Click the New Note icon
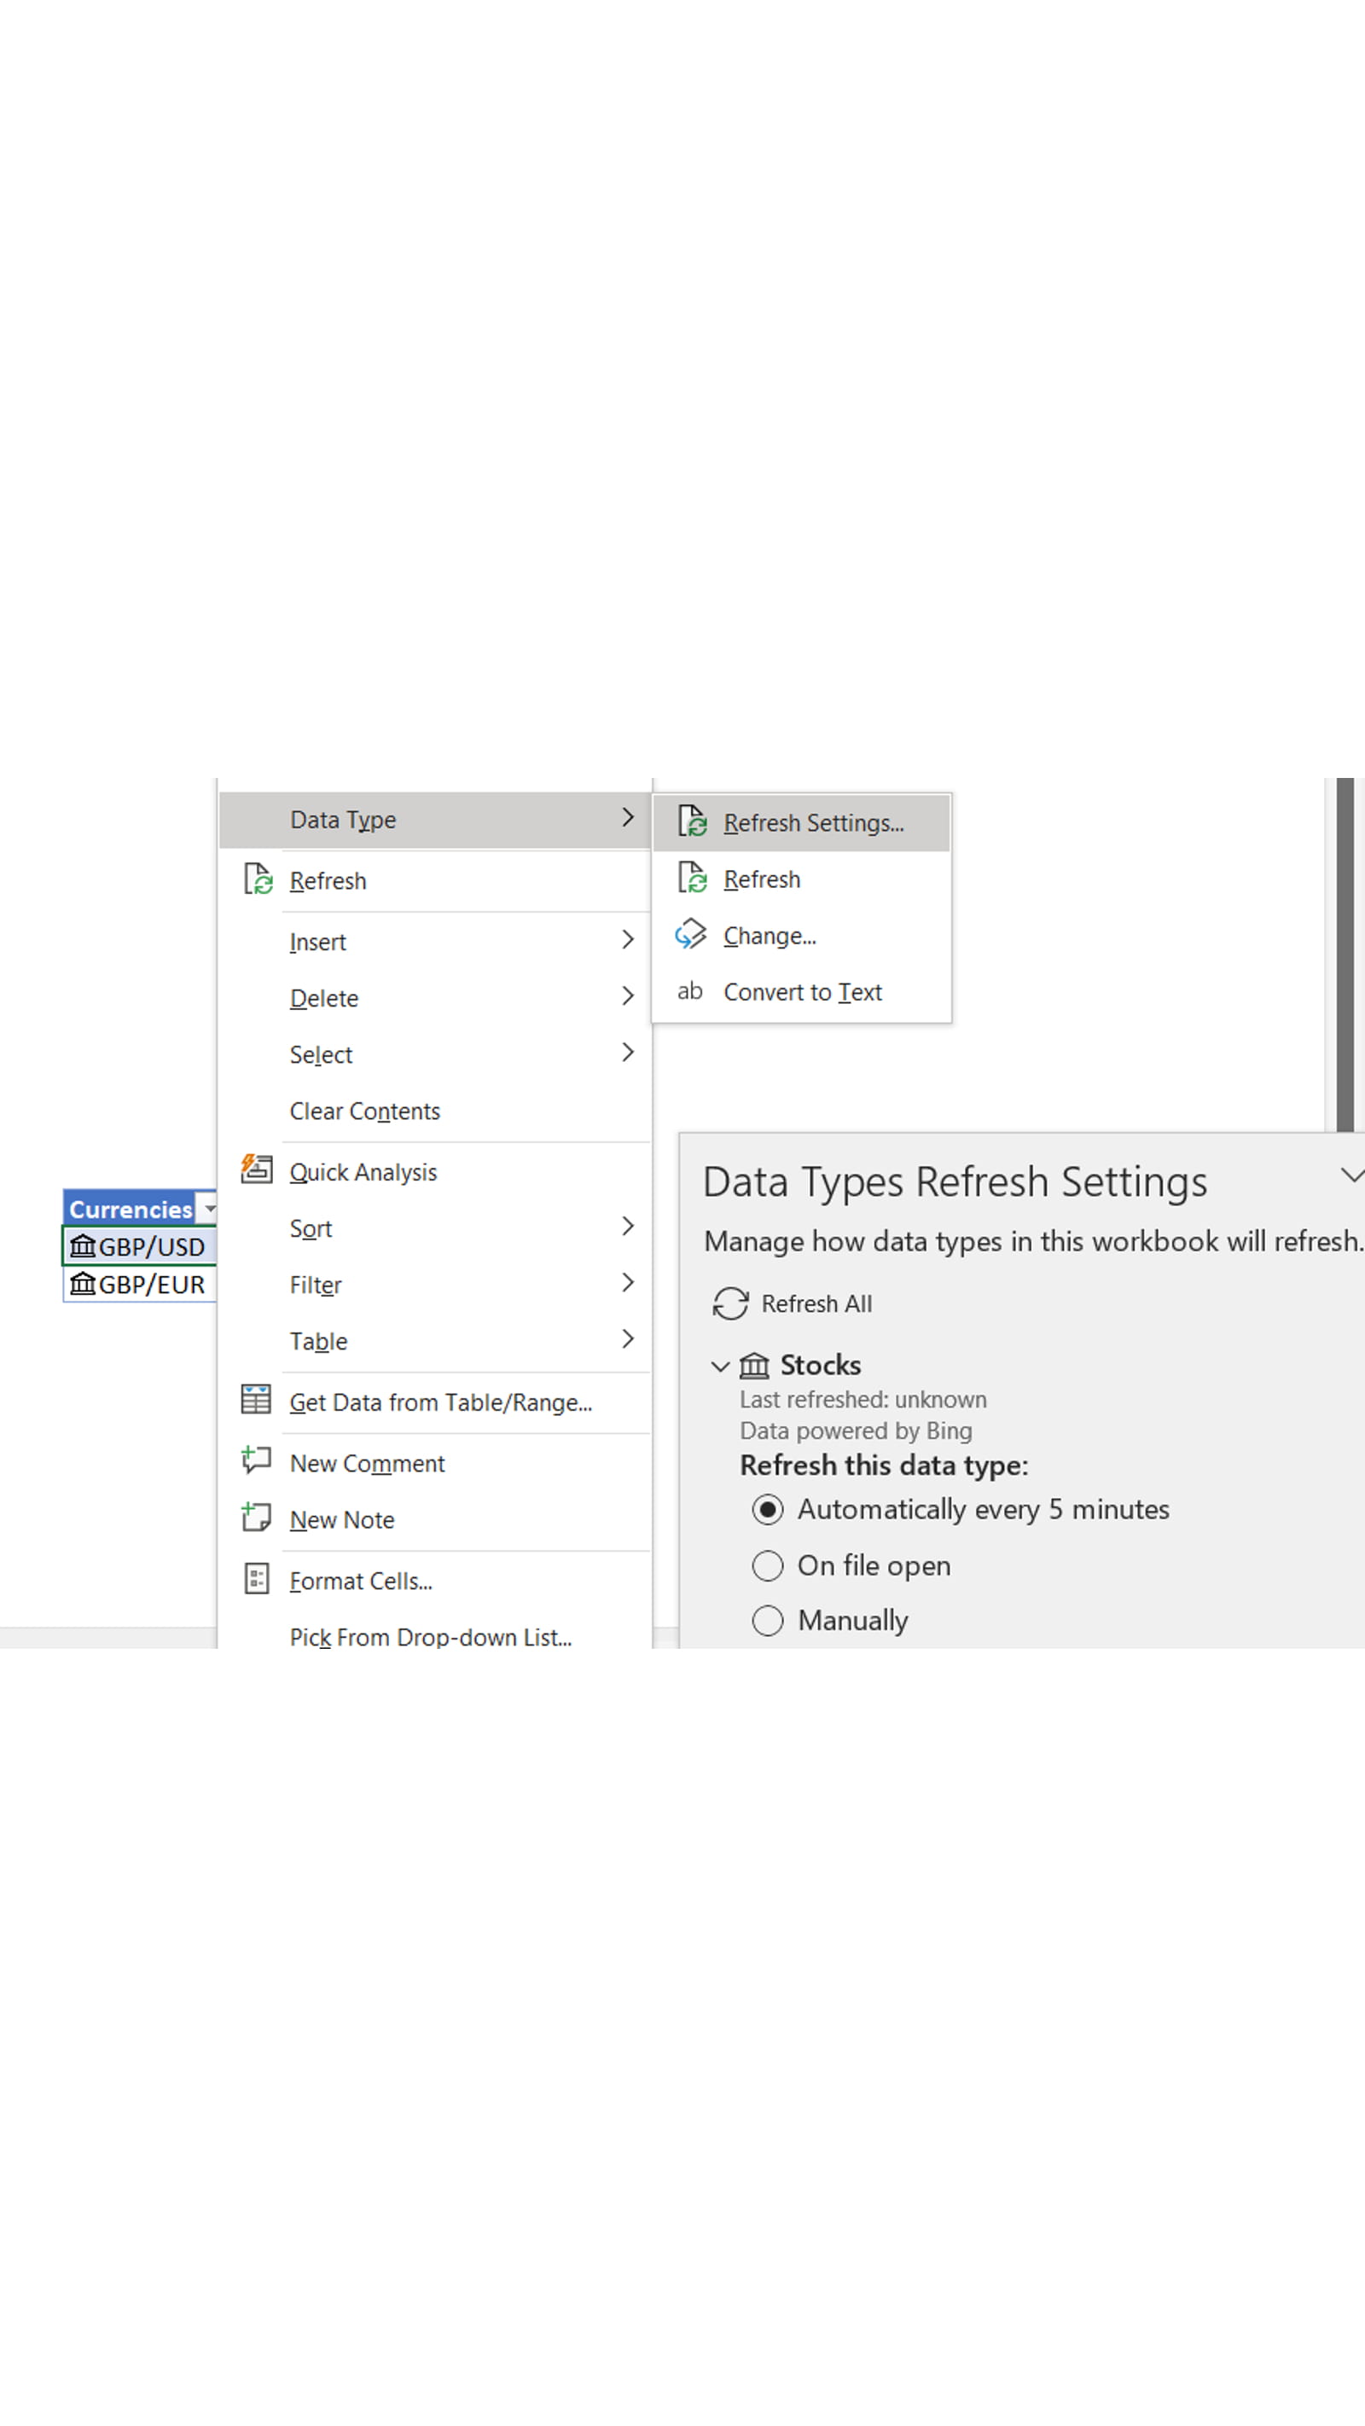This screenshot has width=1365, height=2426. 256,1519
